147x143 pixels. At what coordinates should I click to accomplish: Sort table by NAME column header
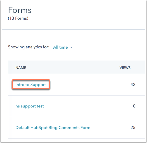click(21, 68)
